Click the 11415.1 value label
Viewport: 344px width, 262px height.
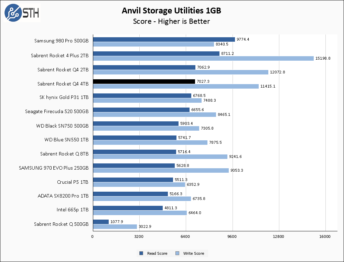point(268,86)
